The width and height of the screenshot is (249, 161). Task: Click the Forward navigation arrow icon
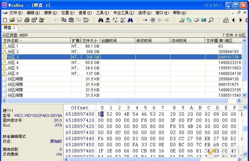[x=167, y=20]
